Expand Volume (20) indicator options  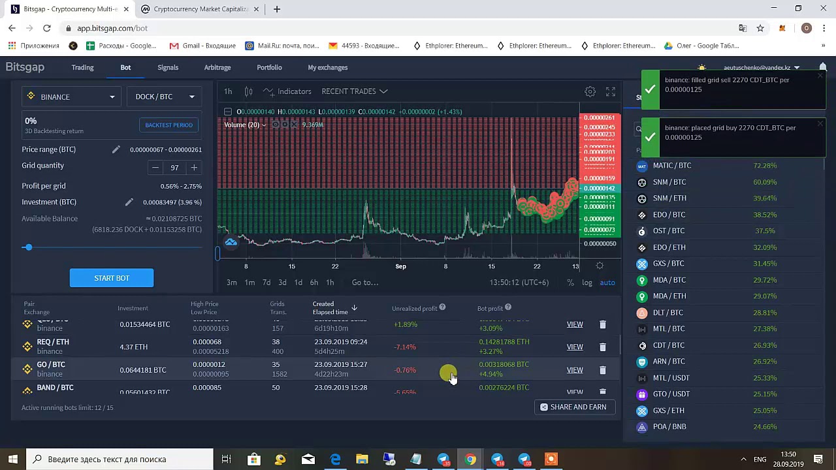(265, 125)
